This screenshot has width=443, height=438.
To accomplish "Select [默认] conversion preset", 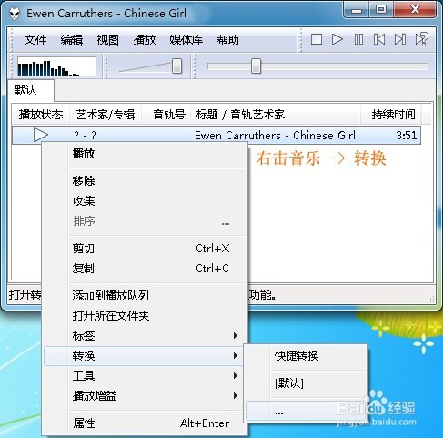I will [x=307, y=383].
